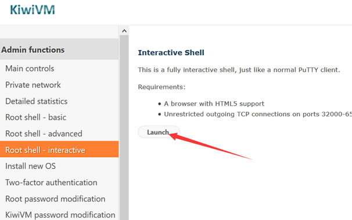Click the KiwiVM logo
352x220 pixels.
[33, 10]
